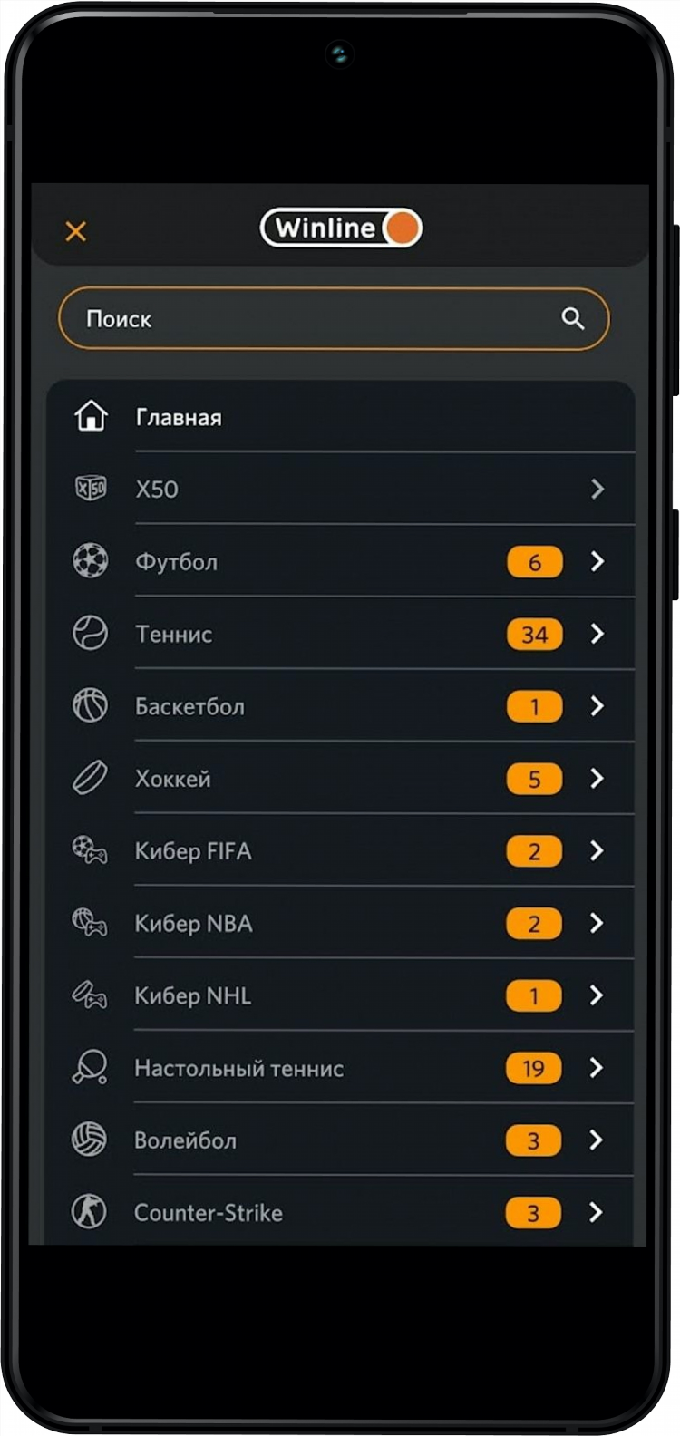Select the Counter-Strike soldier icon
The height and width of the screenshot is (1436, 680).
click(90, 1211)
